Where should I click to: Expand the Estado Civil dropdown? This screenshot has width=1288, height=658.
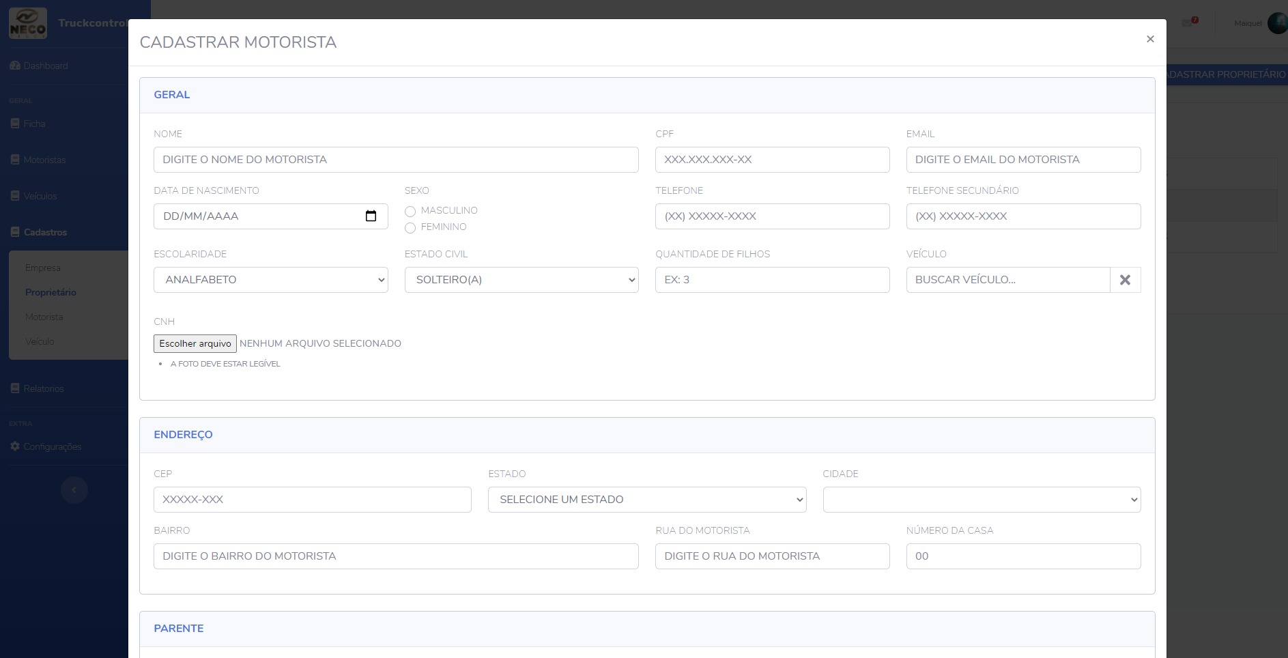pos(521,280)
